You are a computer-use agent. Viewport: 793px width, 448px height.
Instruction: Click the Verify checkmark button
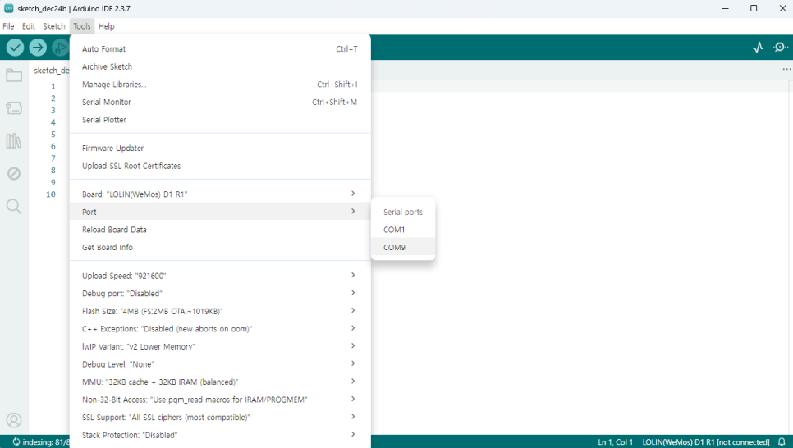pyautogui.click(x=15, y=48)
